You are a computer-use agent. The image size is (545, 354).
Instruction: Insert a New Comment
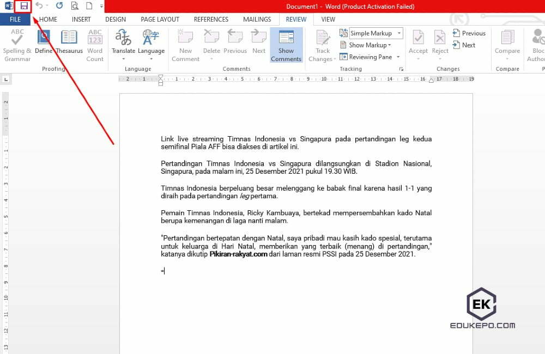pyautogui.click(x=185, y=44)
